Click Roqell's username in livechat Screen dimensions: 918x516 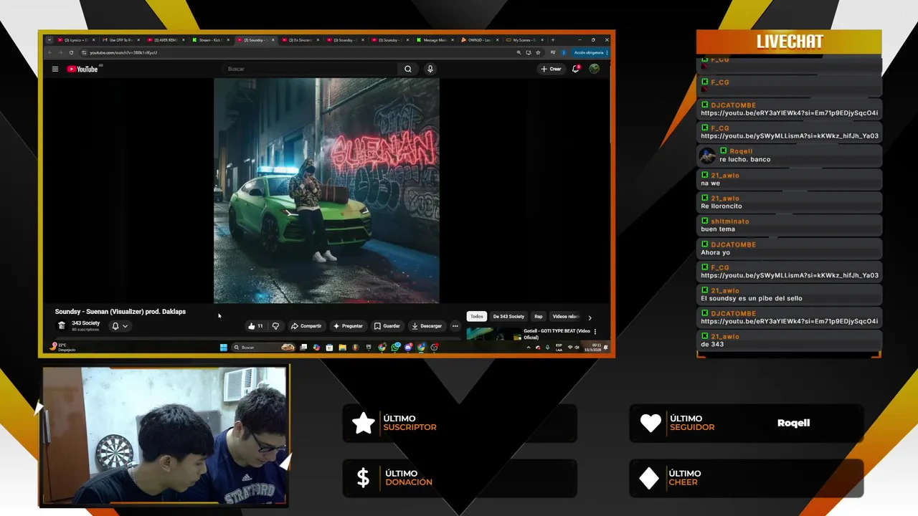741,151
